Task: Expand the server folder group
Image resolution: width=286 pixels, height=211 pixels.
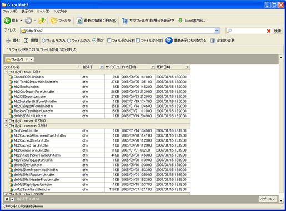Action: (x=6, y=121)
